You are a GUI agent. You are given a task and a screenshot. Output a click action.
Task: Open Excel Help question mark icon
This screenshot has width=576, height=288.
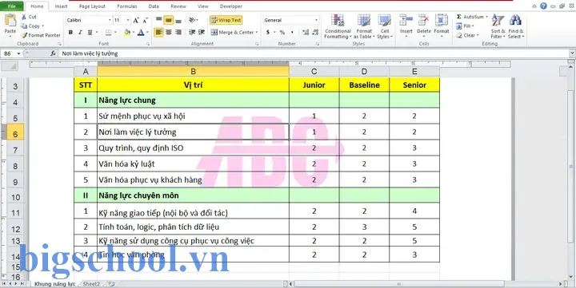pyautogui.click(x=544, y=6)
